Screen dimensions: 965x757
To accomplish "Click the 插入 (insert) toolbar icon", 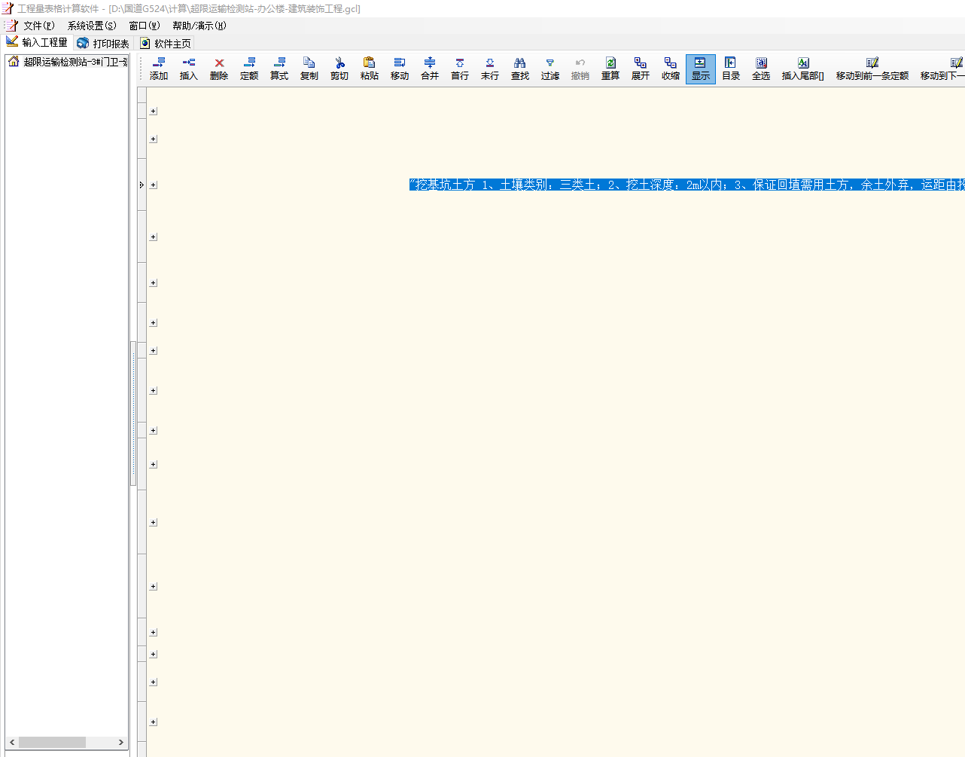I will pyautogui.click(x=189, y=69).
